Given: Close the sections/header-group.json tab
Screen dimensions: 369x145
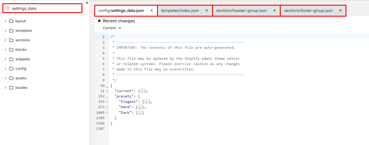Looking at the screenshot, I should 274,11.
